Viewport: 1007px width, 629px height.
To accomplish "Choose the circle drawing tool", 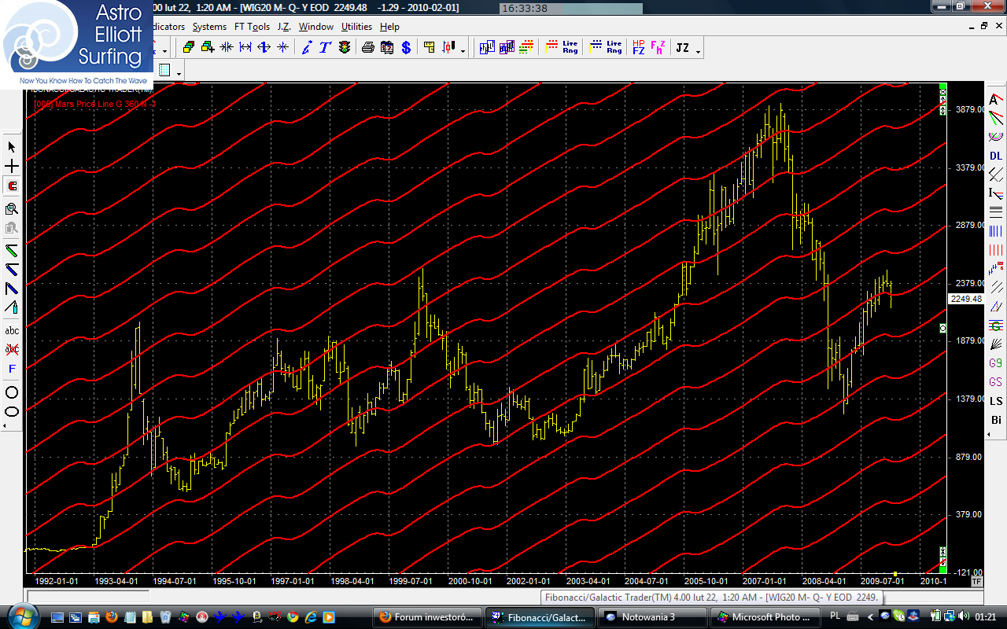I will [12, 392].
